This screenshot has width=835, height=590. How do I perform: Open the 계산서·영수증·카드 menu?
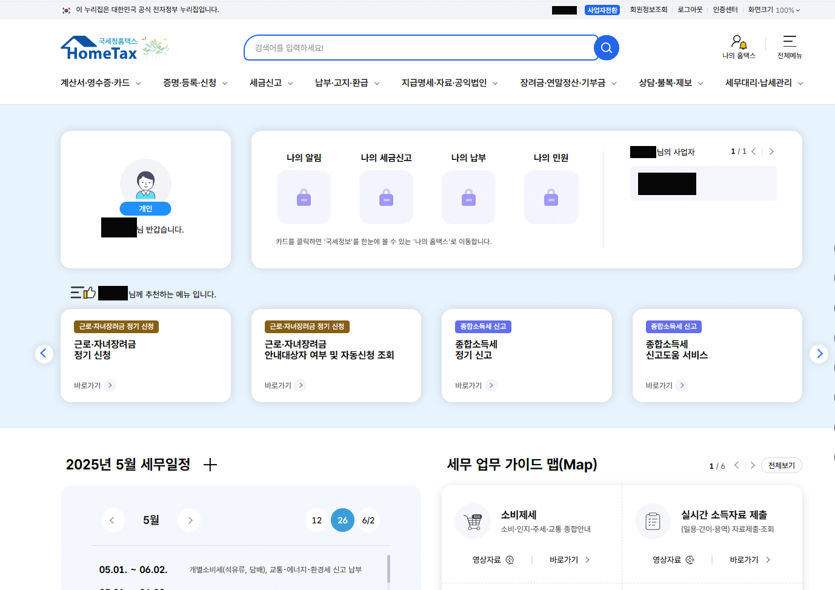[x=96, y=83]
